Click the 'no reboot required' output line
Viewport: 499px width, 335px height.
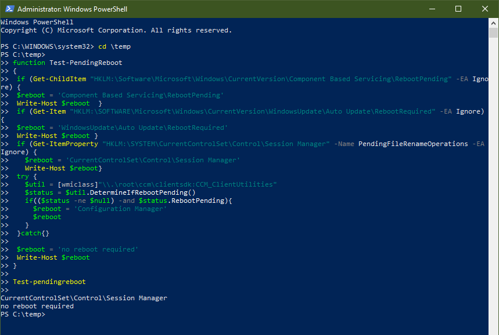37,306
